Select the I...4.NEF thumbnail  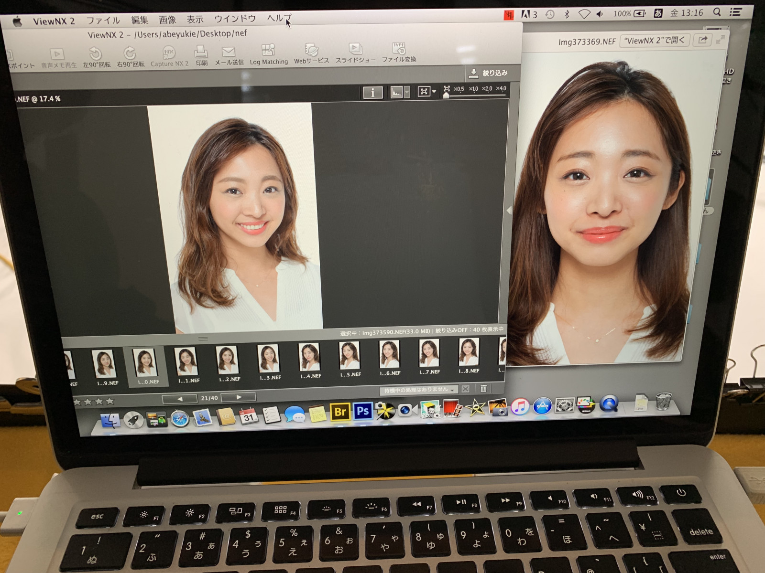click(310, 360)
